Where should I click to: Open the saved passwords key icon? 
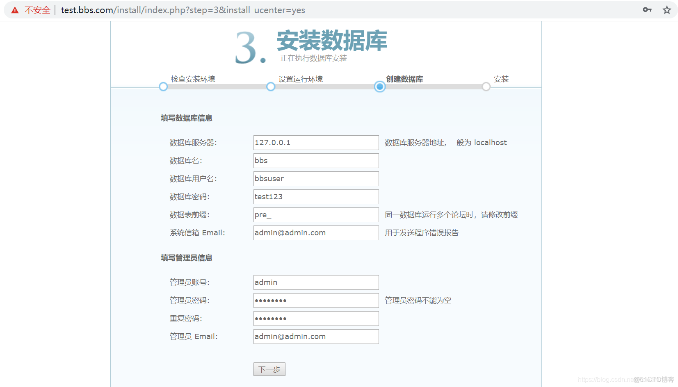coord(647,10)
